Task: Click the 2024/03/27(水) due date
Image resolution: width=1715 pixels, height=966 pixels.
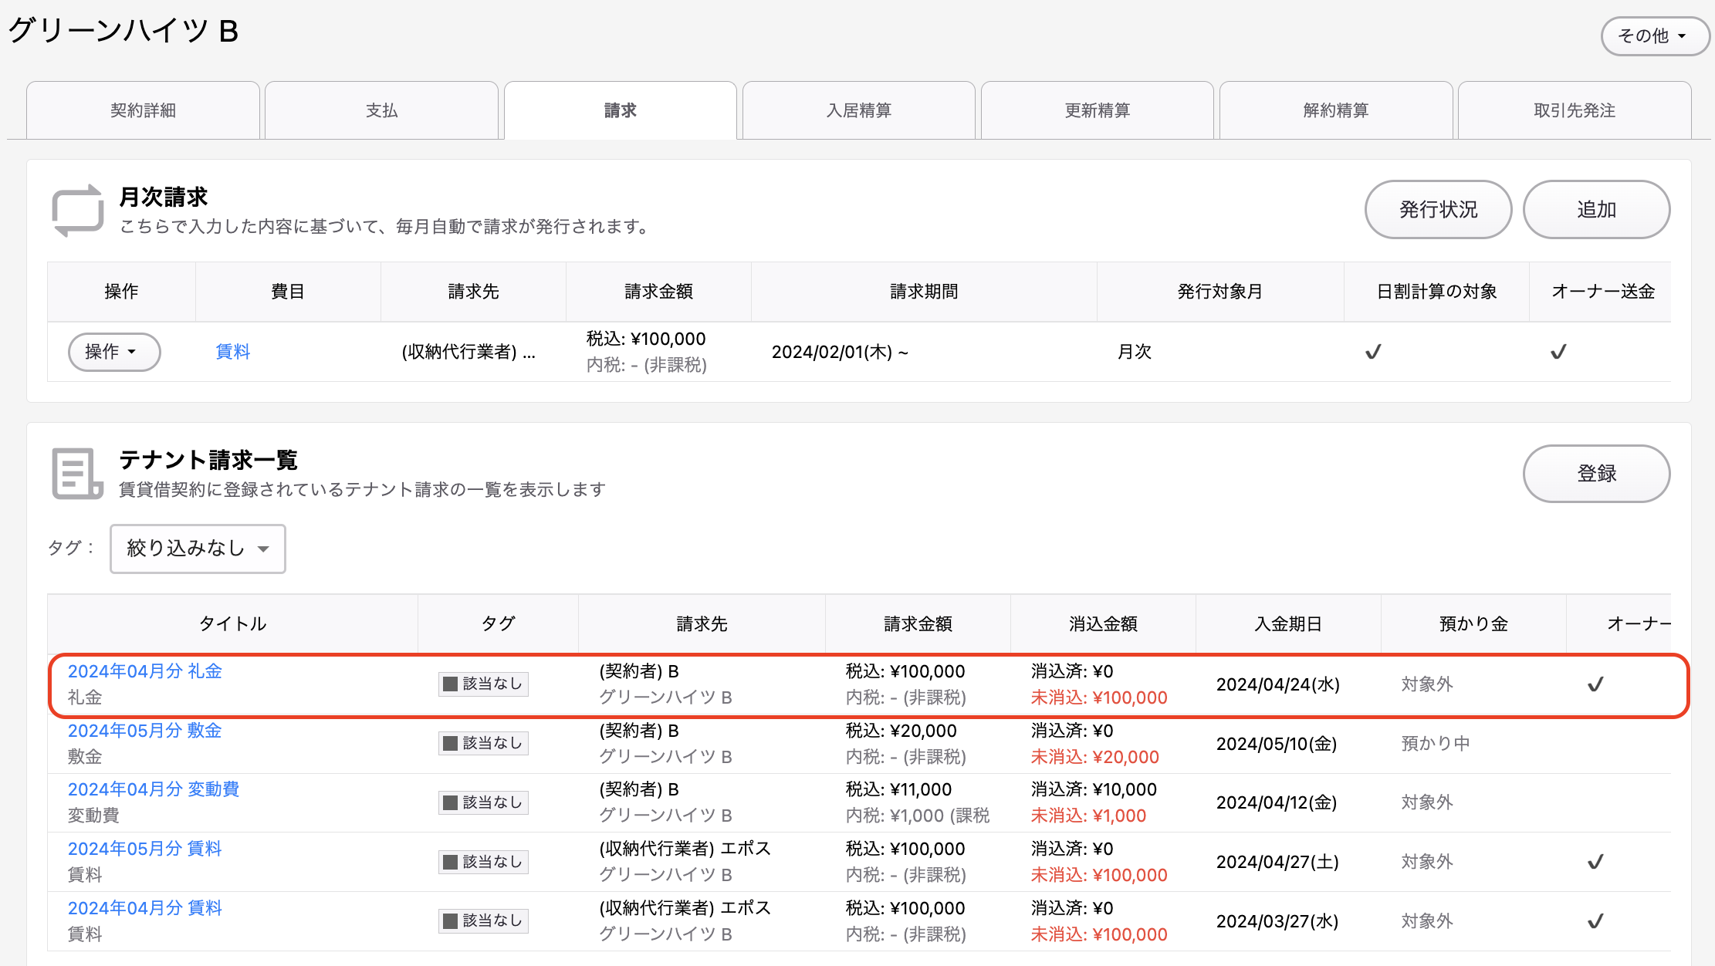Action: click(x=1277, y=921)
